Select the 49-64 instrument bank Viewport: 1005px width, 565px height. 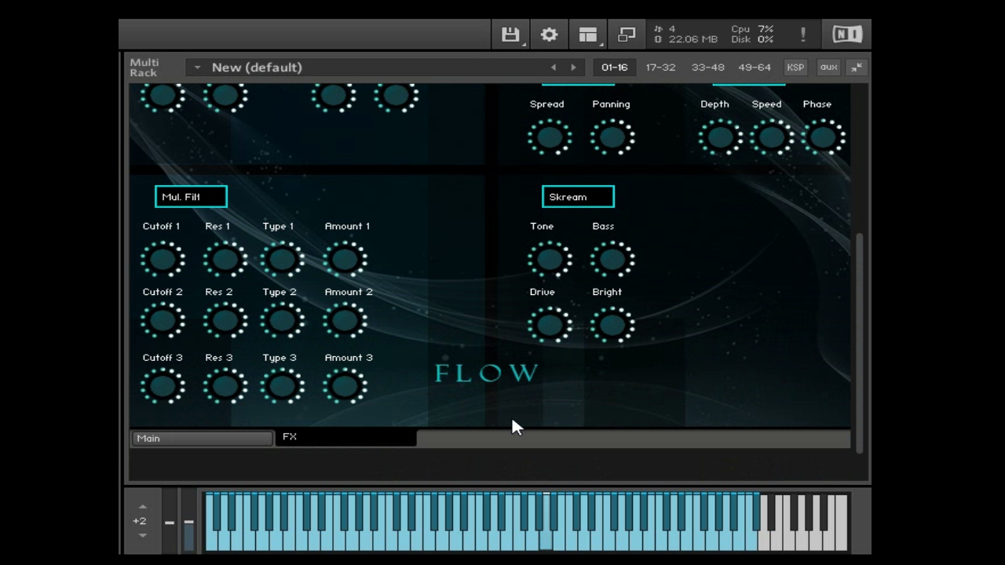(x=754, y=67)
